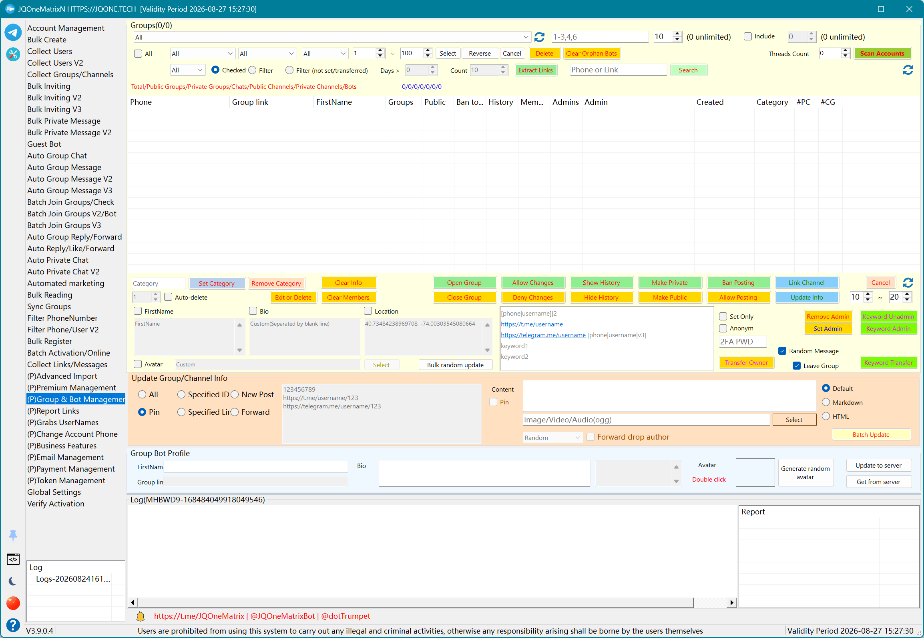Open Auto Group Chat section
The height and width of the screenshot is (638, 924).
[57, 156]
